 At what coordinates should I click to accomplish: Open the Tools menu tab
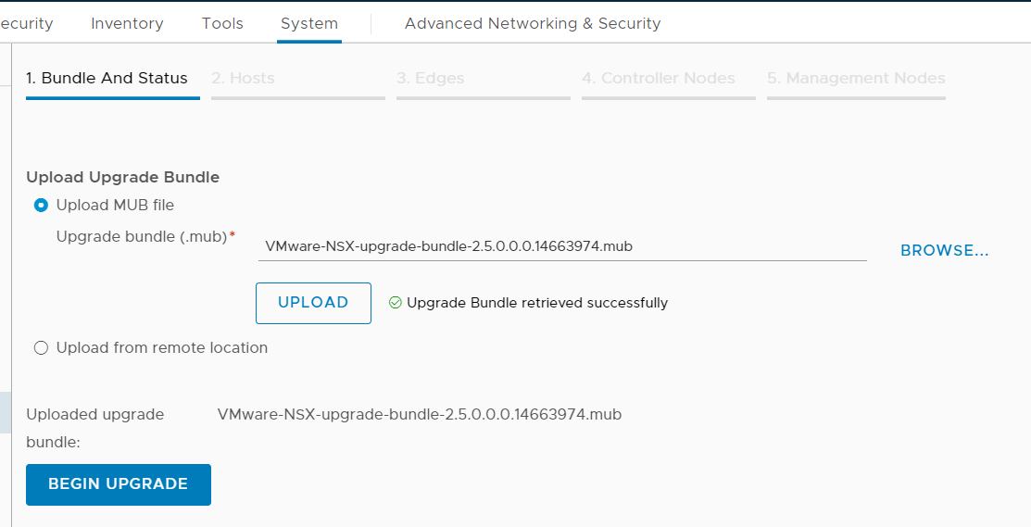222,24
